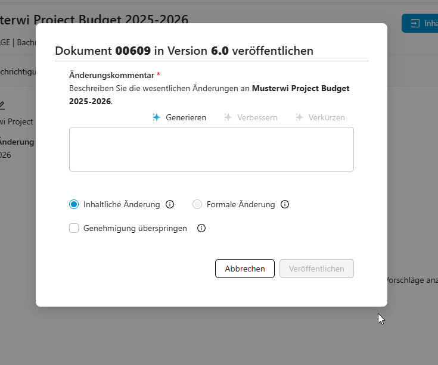Click the pencil edit icon behind dialog

coord(2,105)
